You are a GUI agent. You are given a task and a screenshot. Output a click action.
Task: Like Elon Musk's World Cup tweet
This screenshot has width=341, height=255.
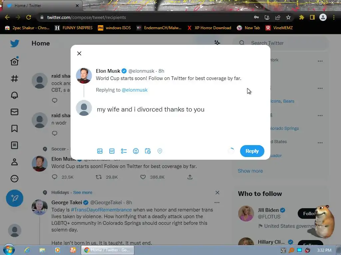tap(143, 177)
